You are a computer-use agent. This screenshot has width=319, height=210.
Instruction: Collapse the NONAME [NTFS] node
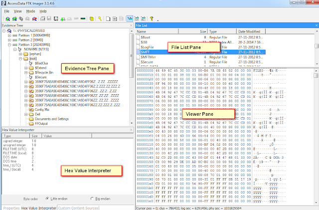pyautogui.click(x=15, y=49)
